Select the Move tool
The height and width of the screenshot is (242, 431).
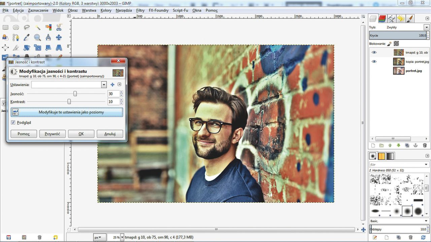pyautogui.click(x=59, y=37)
